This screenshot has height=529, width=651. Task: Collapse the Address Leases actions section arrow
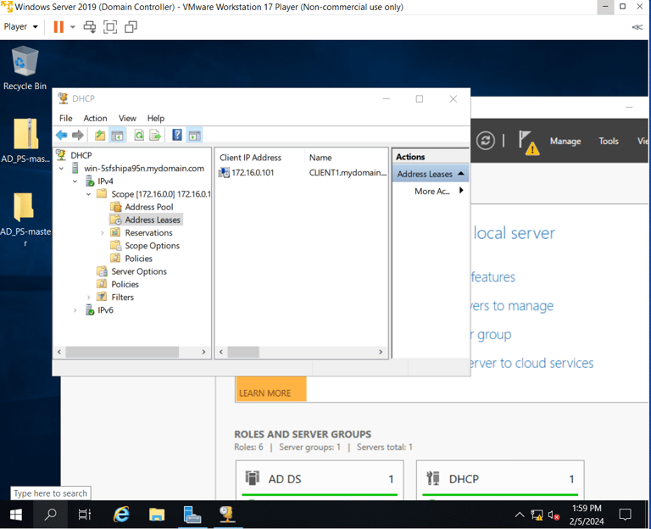tap(461, 174)
